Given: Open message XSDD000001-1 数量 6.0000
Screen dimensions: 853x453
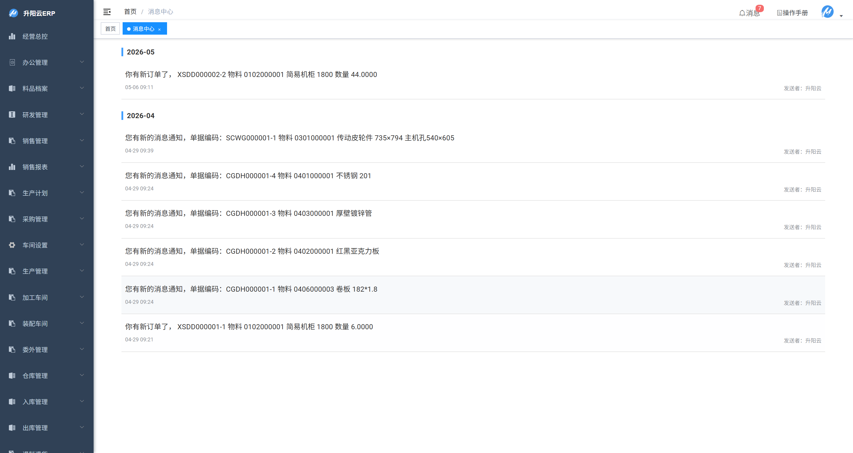Looking at the screenshot, I should tap(473, 333).
